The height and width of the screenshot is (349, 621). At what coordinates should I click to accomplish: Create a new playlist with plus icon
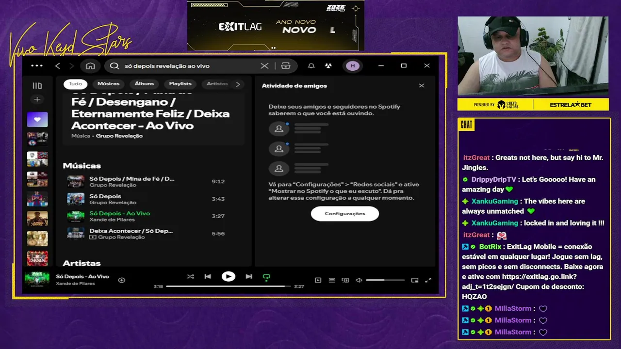click(x=37, y=99)
